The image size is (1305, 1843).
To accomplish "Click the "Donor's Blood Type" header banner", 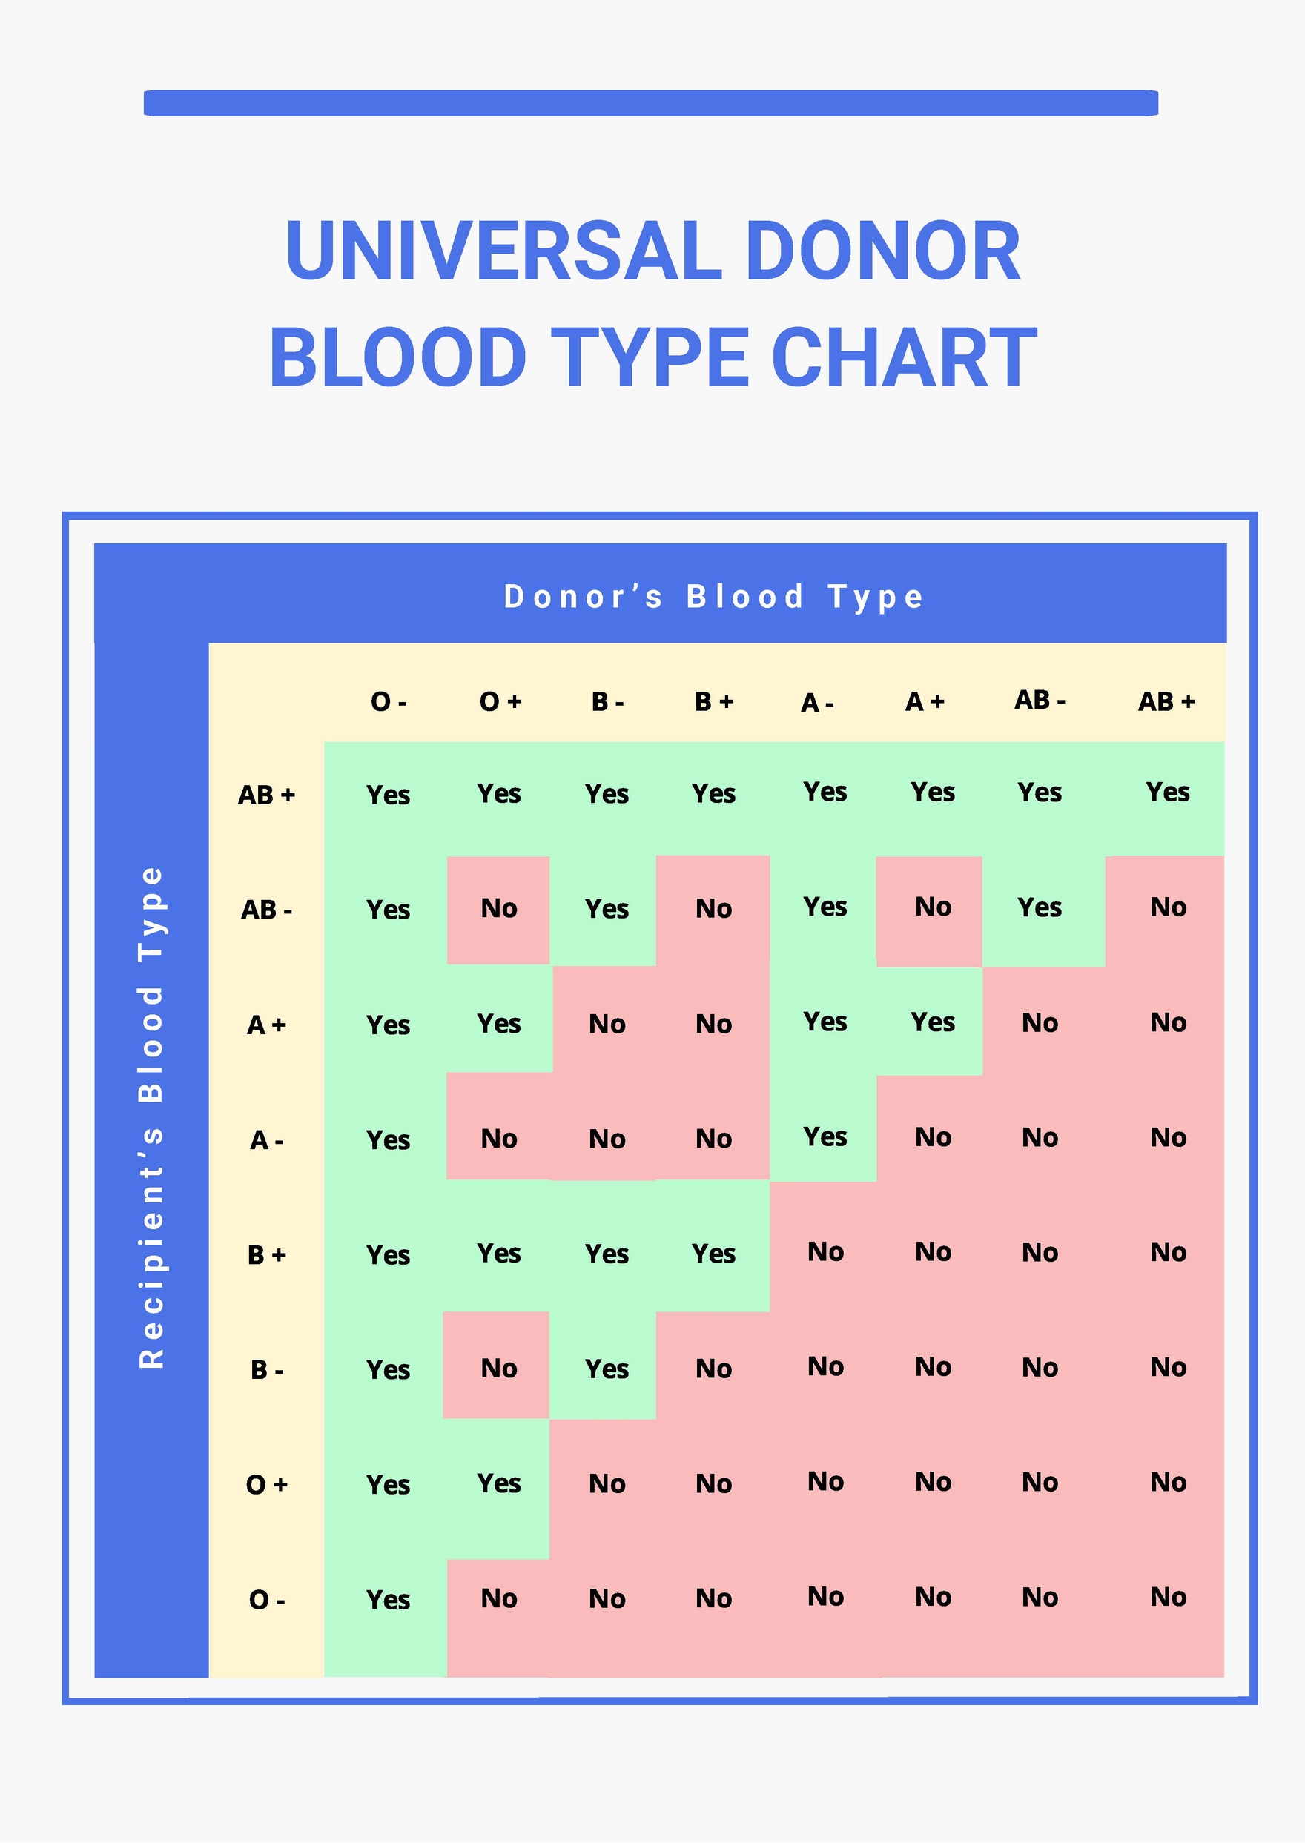I will (x=713, y=596).
